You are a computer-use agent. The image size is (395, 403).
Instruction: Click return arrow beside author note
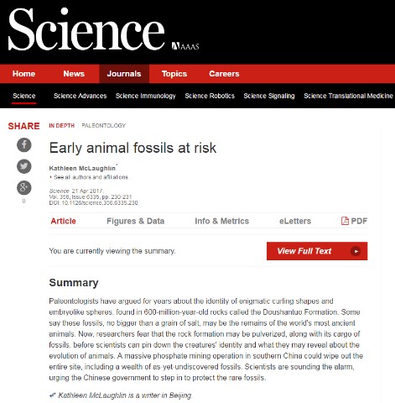(x=52, y=395)
